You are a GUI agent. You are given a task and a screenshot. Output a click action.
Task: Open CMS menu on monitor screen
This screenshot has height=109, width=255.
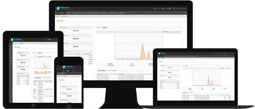87,13
